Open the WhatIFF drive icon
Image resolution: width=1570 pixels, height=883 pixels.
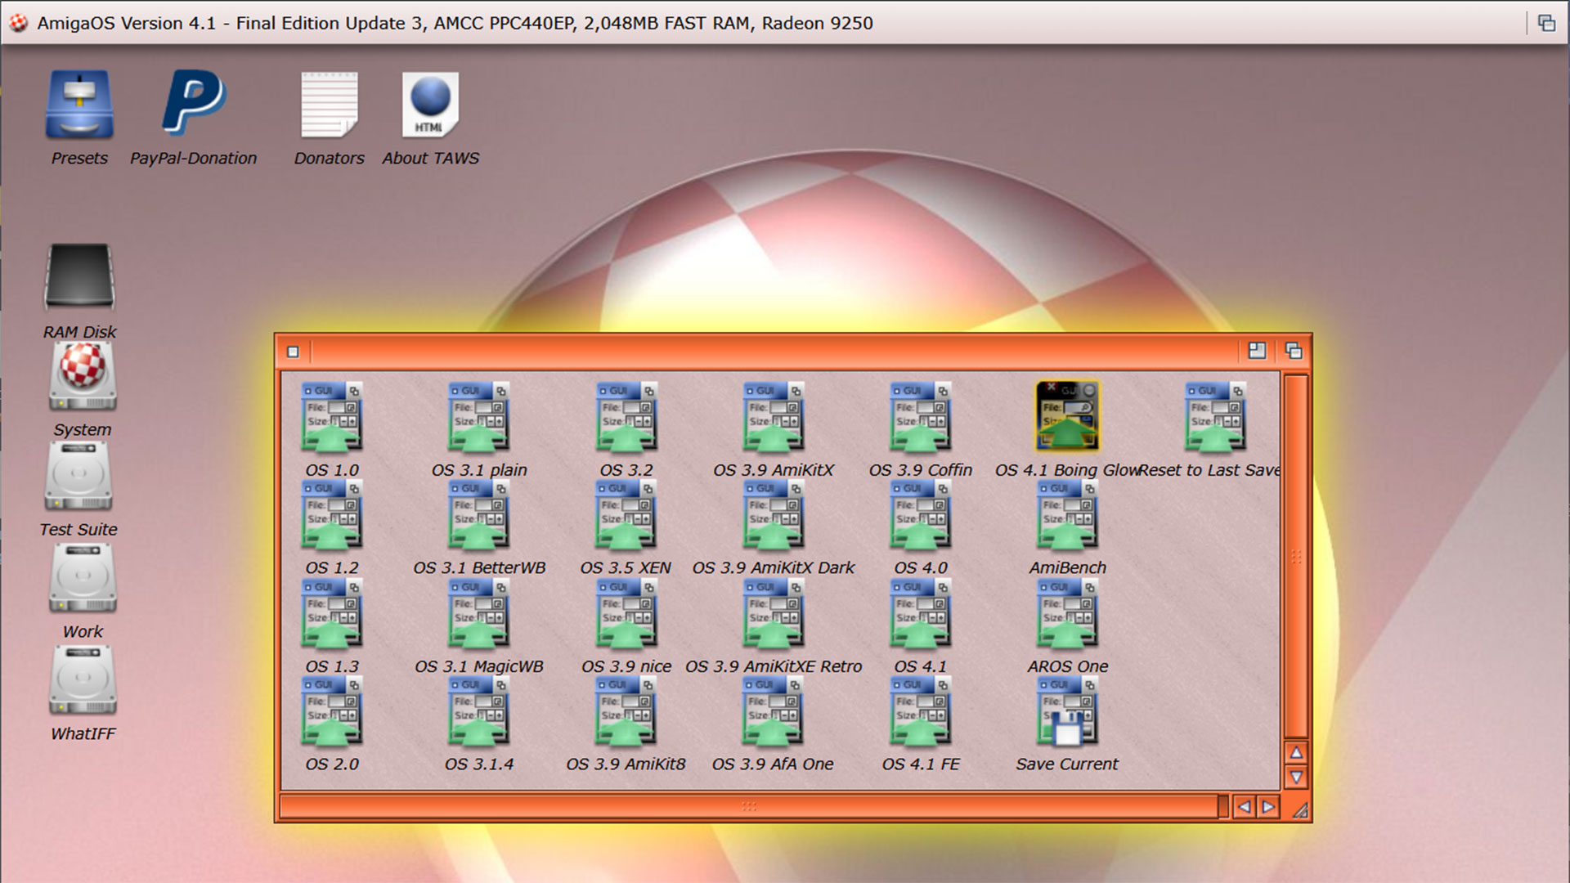[81, 679]
